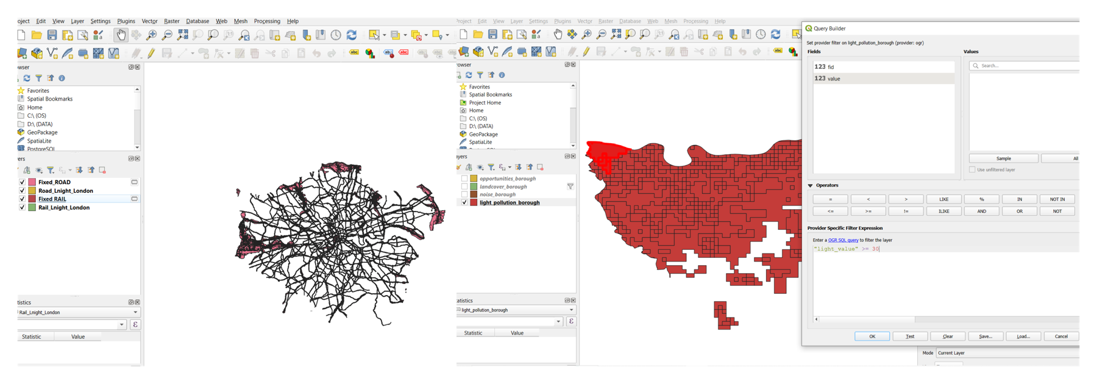This screenshot has width=1097, height=384.
Task: Collapse the Operators section
Action: click(x=811, y=185)
